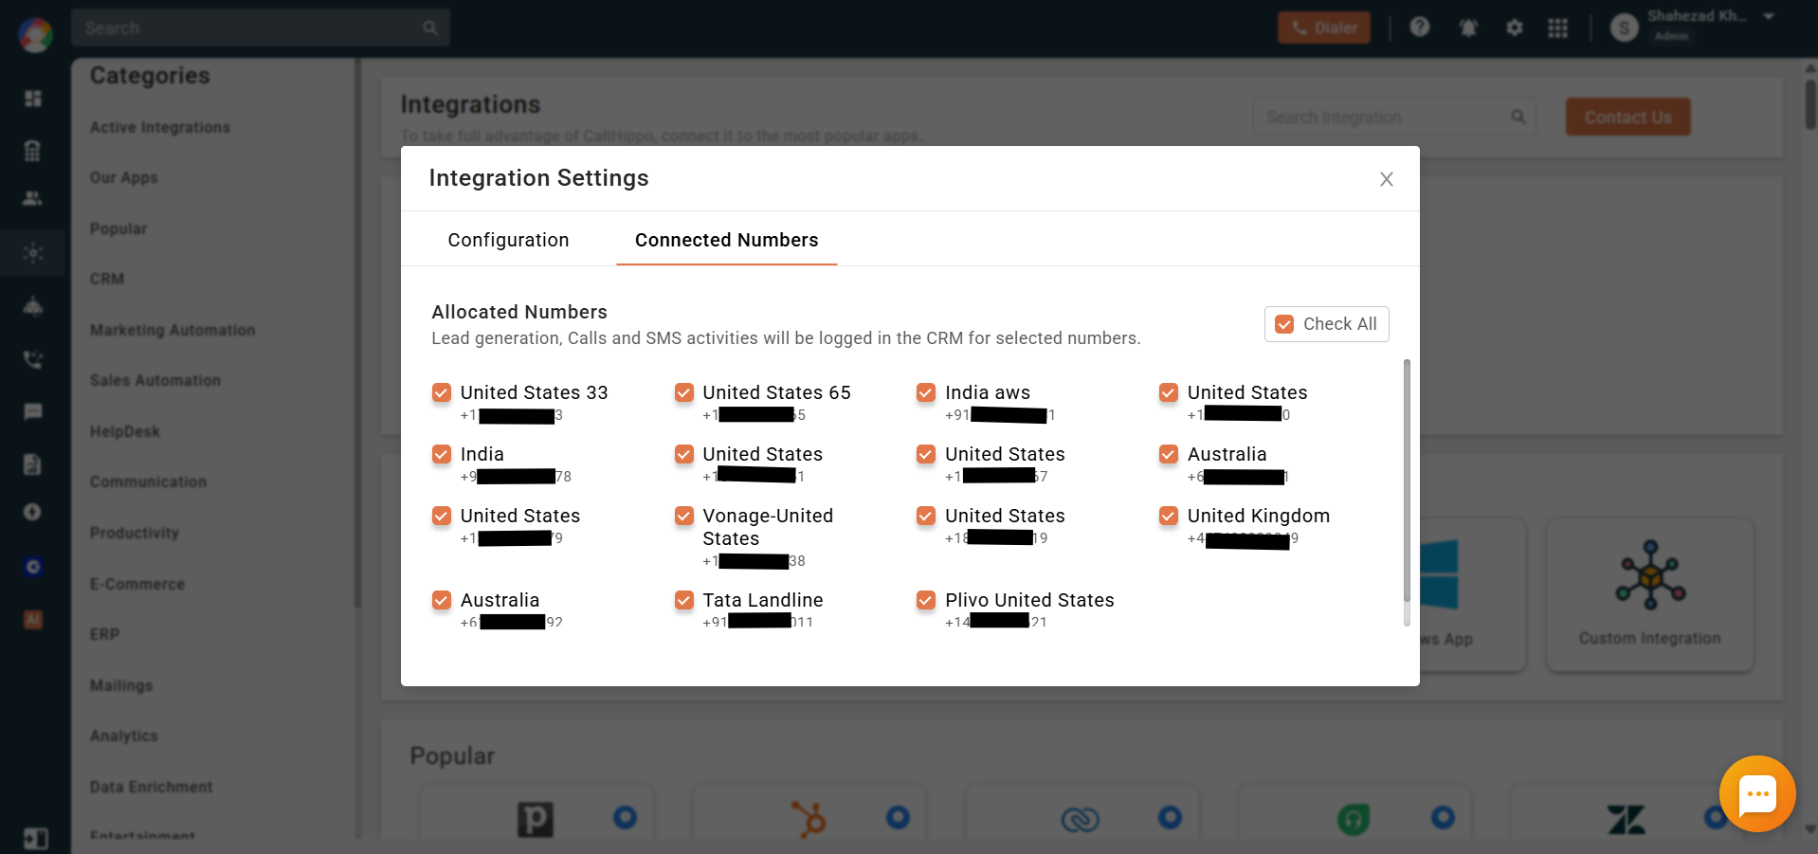Image resolution: width=1818 pixels, height=854 pixels.
Task: Toggle the India aws checkbox
Action: [926, 392]
